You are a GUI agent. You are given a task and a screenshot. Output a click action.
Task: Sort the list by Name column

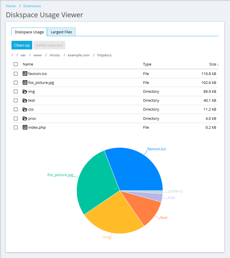tap(28, 64)
